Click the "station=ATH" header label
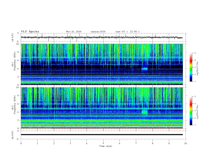This screenshot has width=209, height=161. click(98, 32)
